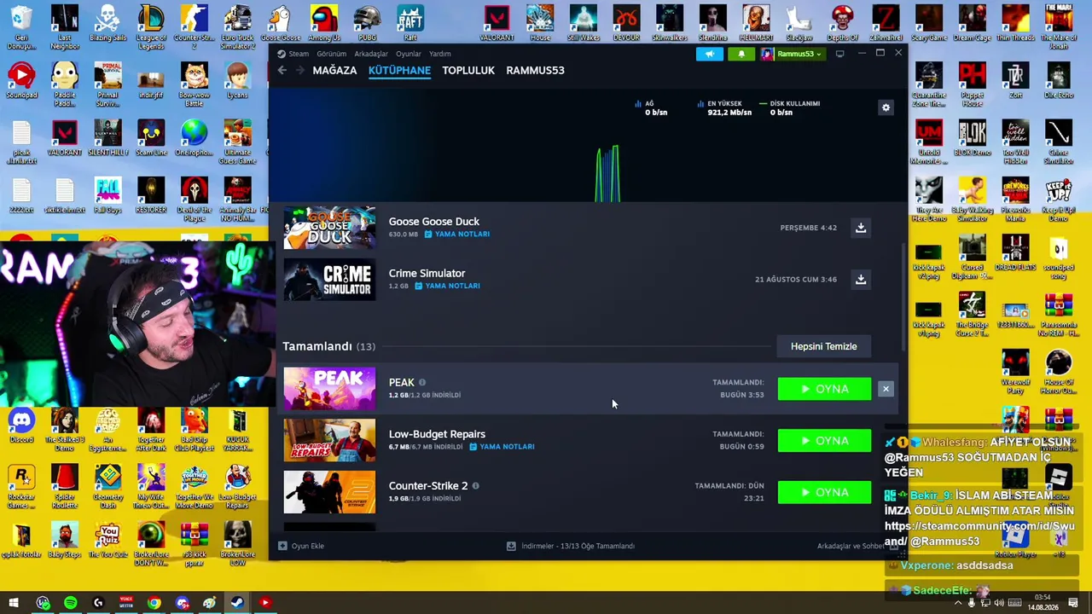Click Counter-Strike 2 thumbnail
Screen dimensions: 1092x614
pos(329,492)
